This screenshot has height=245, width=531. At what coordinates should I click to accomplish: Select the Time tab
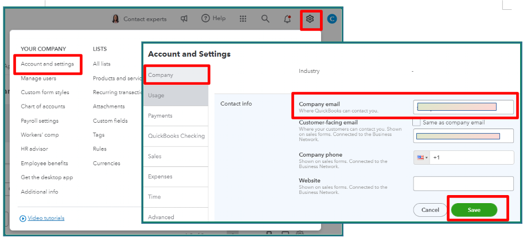coord(176,197)
